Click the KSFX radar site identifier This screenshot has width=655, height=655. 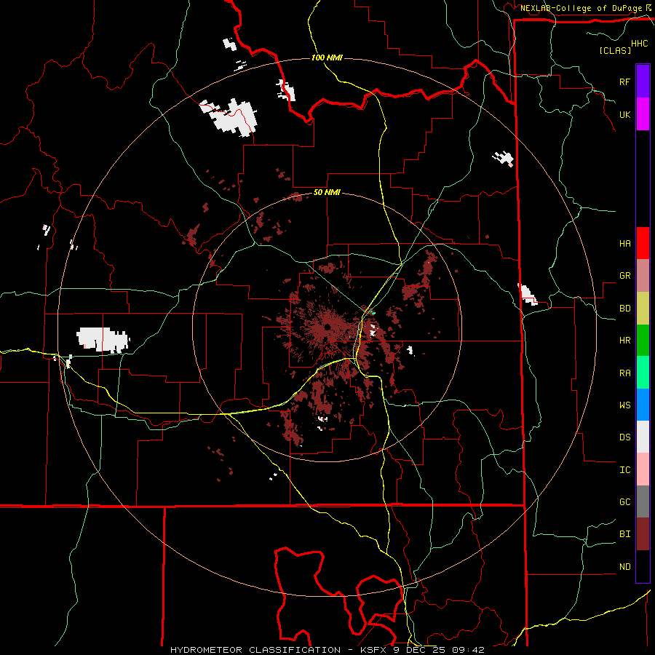point(375,650)
